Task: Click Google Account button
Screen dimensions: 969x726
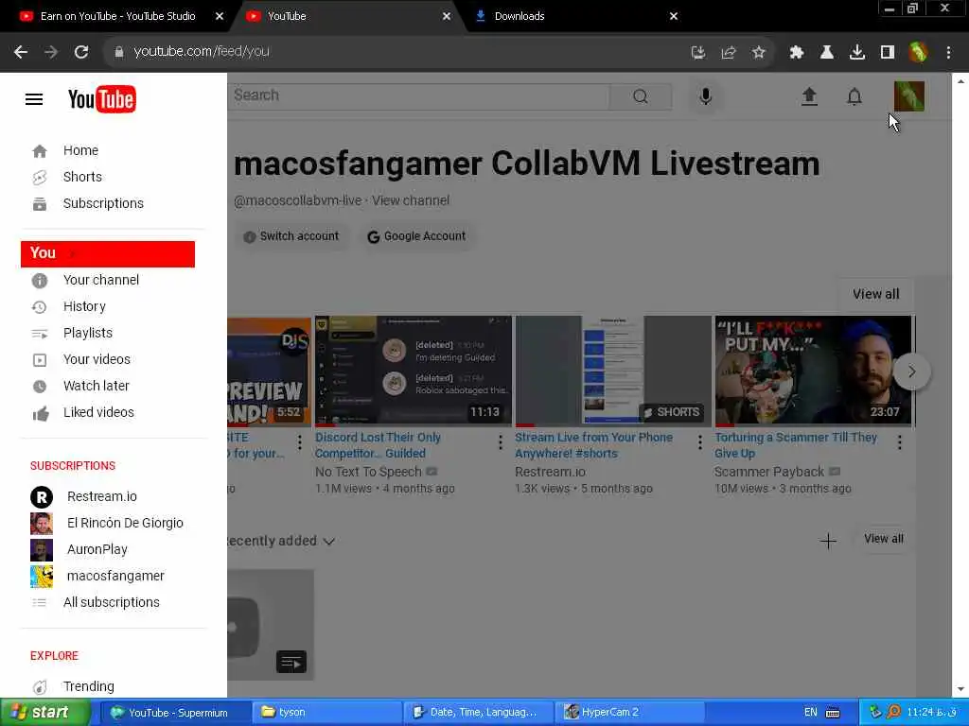Action: [x=416, y=236]
